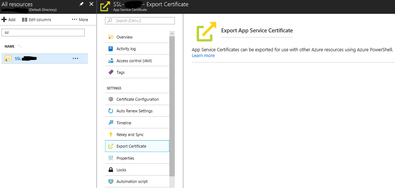The height and width of the screenshot is (188, 395).
Task: Click the Locks padlock icon
Action: click(110, 170)
